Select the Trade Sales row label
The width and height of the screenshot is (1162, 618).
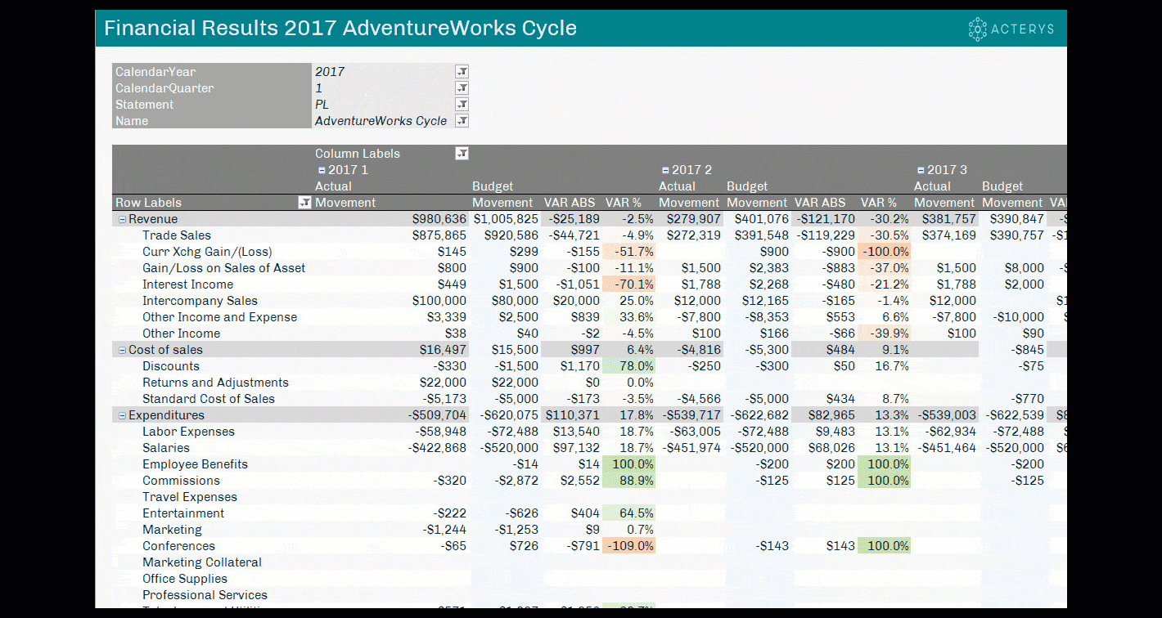(177, 235)
